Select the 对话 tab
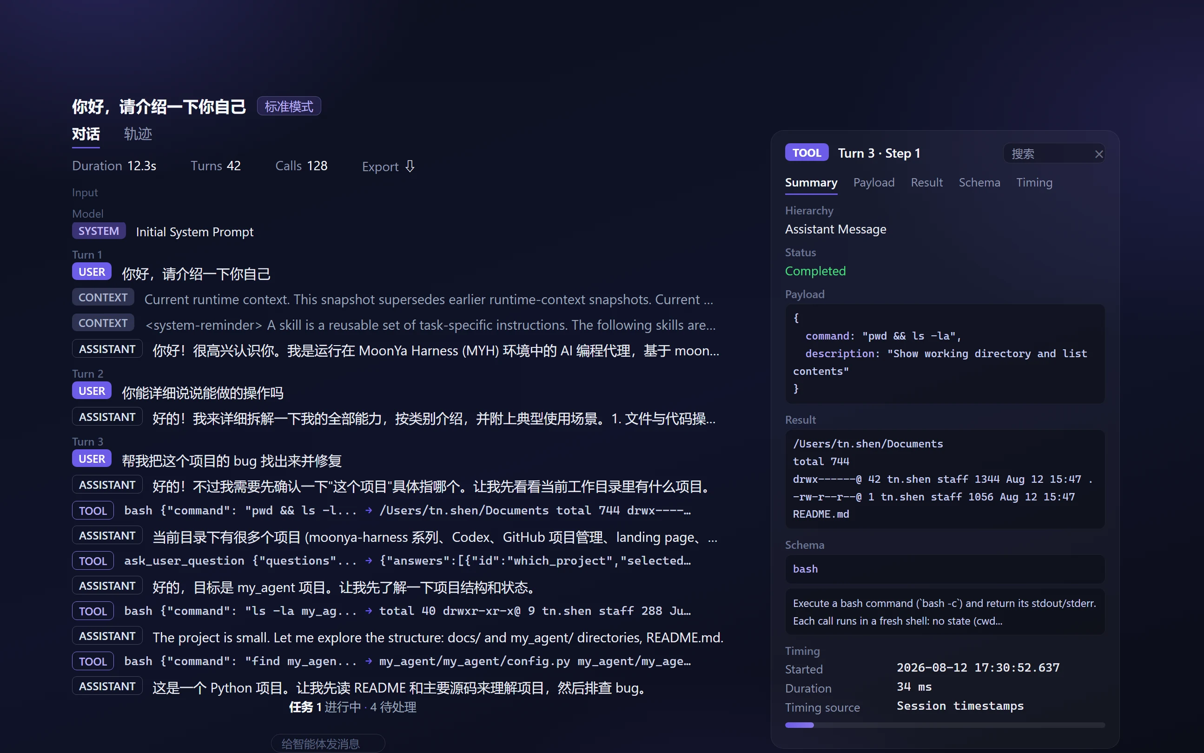The image size is (1204, 753). pos(86,134)
